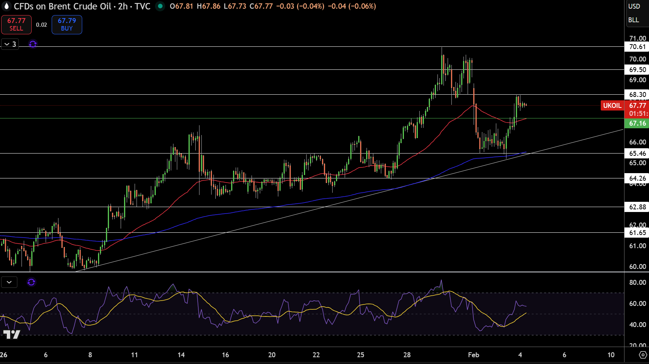Click the 2h interval label in title

click(123, 6)
